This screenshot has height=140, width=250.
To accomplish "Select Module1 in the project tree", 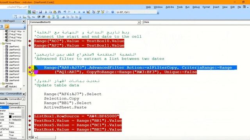I will (x=13, y=86).
